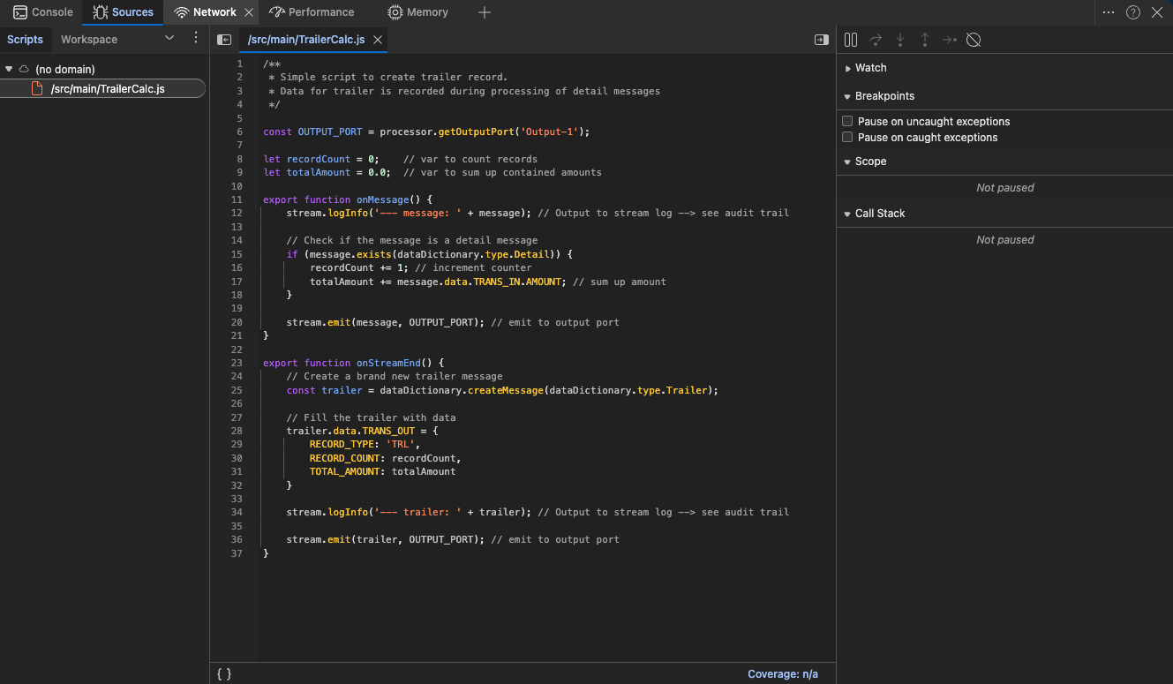Select the Scripts pane tab
The height and width of the screenshot is (684, 1173).
pyautogui.click(x=25, y=39)
